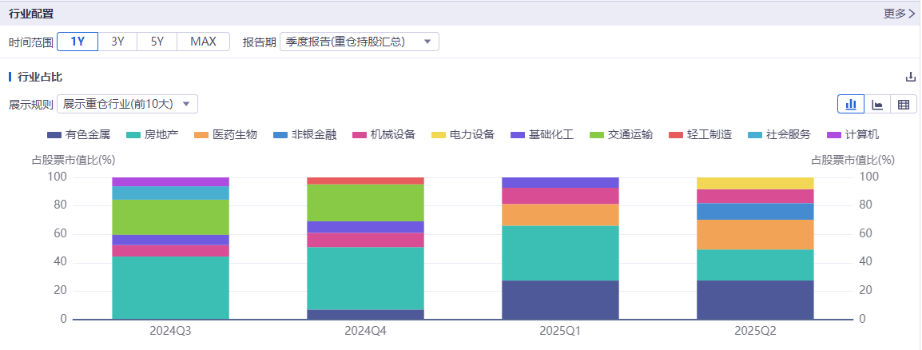Click dark-blue 有色金属 segment in 2025Q2 bar
Image resolution: width=922 pixels, height=350 pixels.
pos(756,300)
